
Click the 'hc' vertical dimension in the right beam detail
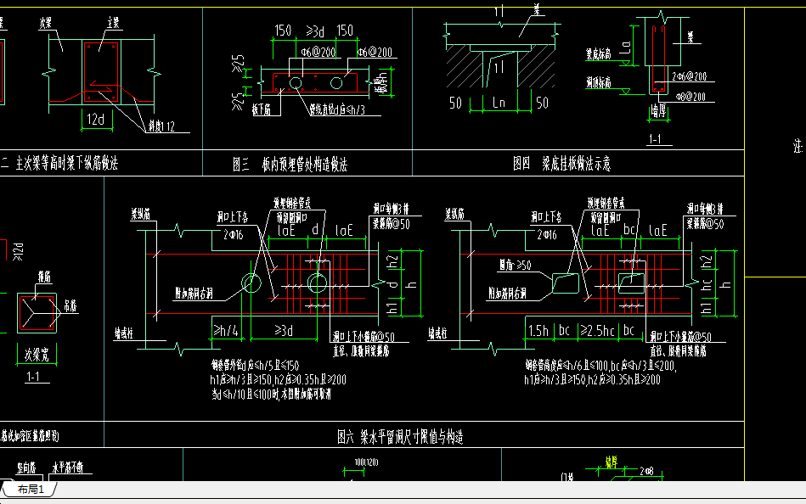[707, 284]
